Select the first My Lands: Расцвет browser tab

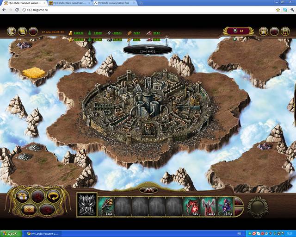click(25, 3)
